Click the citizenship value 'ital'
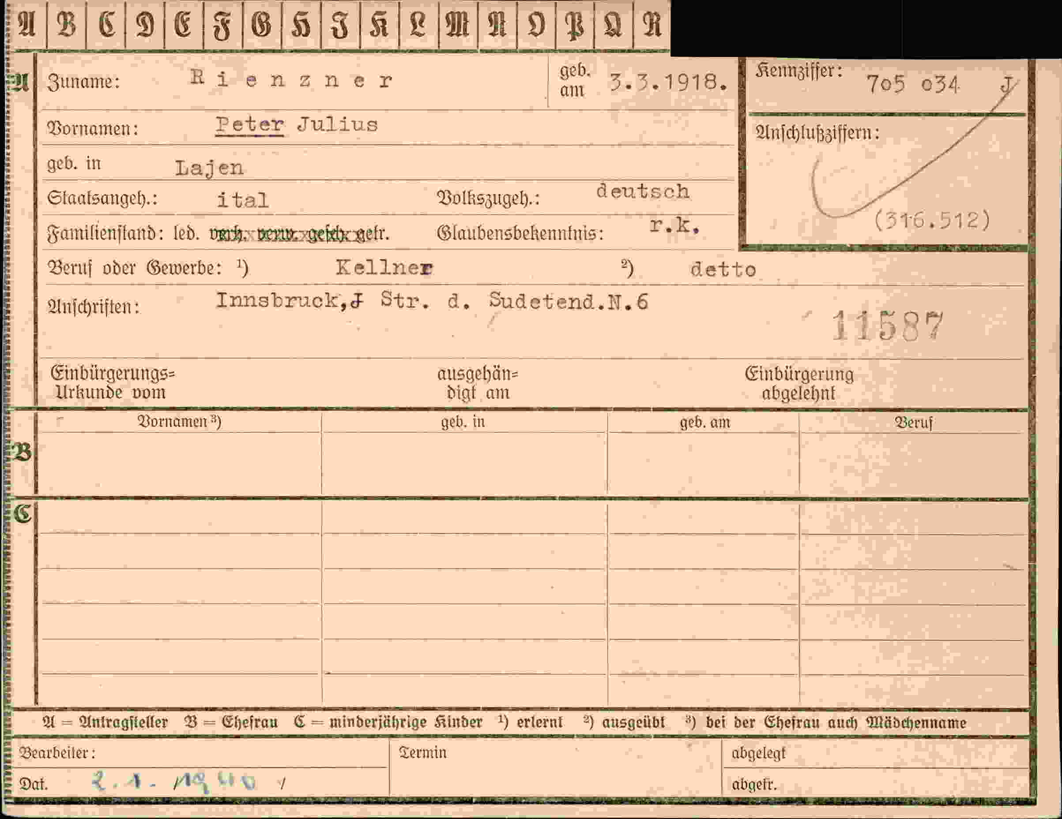 pyautogui.click(x=243, y=200)
